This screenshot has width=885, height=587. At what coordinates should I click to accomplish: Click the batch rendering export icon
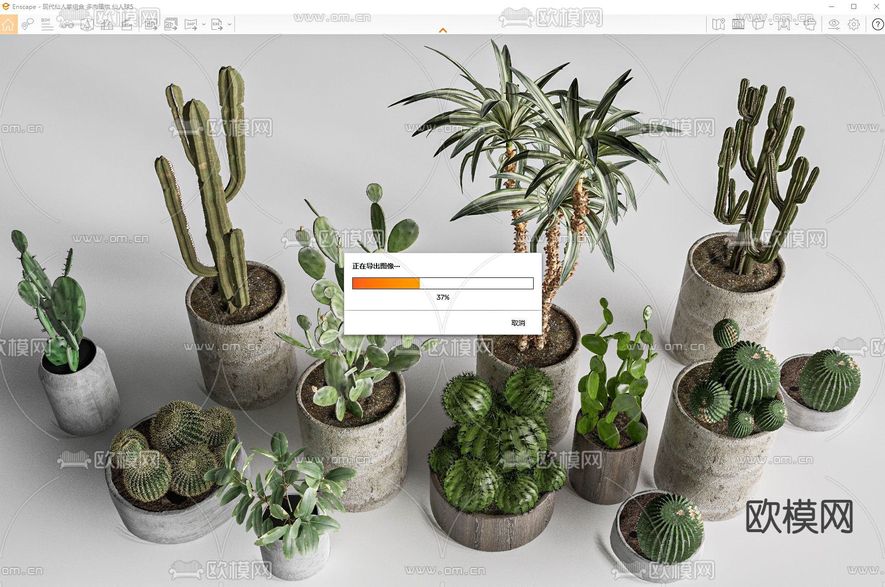coord(171,24)
